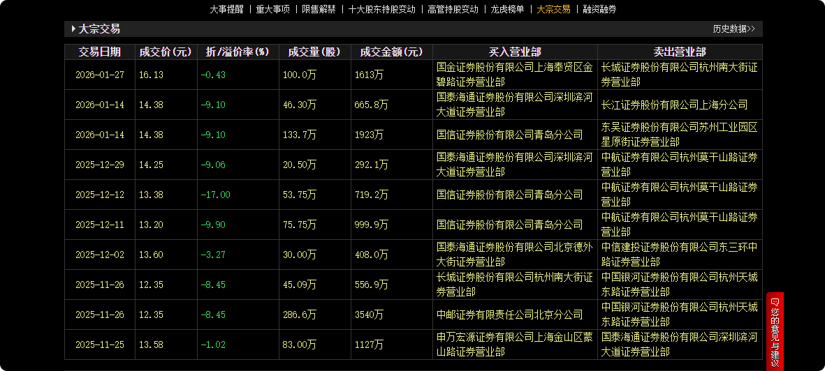This screenshot has width=825, height=371.
Task: Click the 买入营业部 column header
Action: click(515, 52)
